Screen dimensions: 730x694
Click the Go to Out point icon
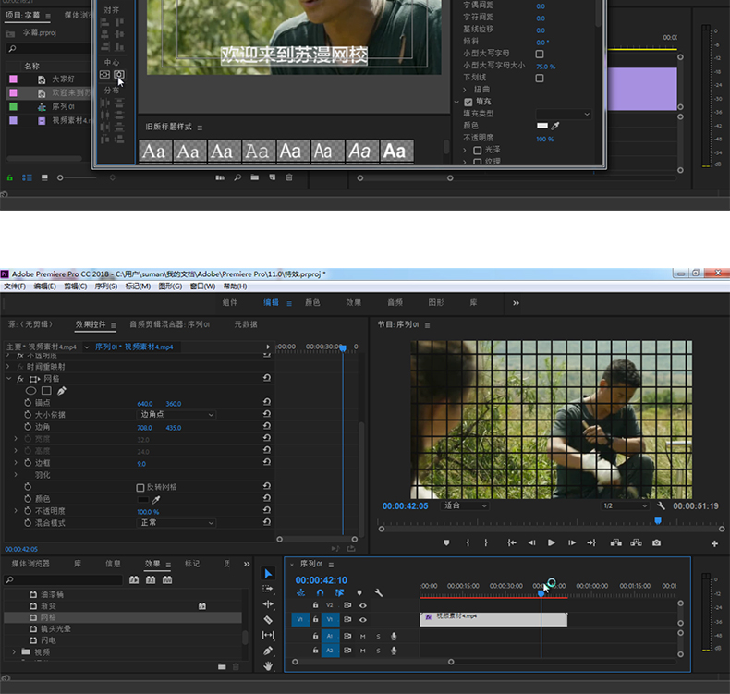click(591, 542)
